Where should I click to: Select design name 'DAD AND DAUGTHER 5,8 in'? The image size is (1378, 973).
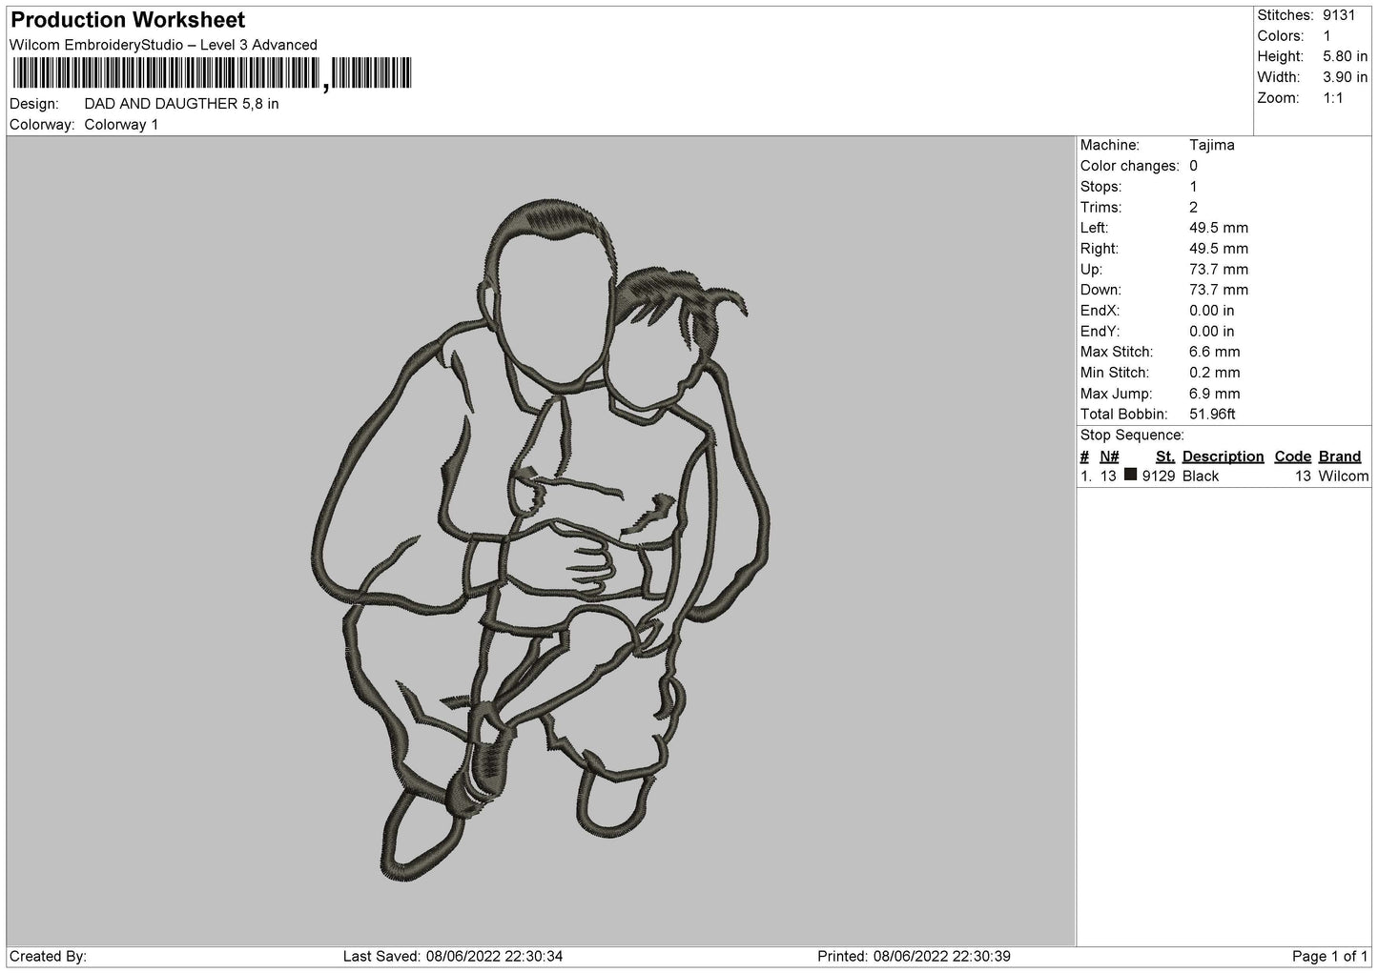click(x=181, y=104)
